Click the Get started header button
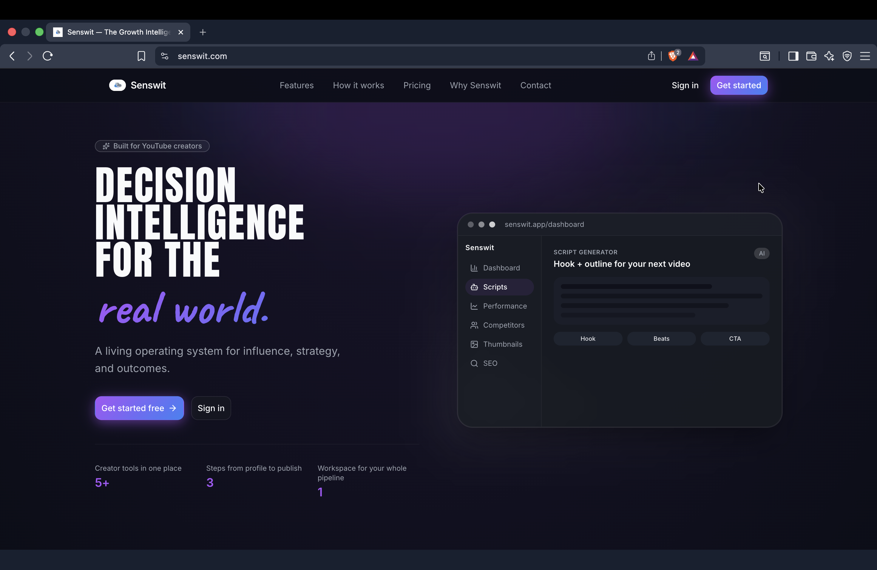The image size is (877, 570). 739,85
